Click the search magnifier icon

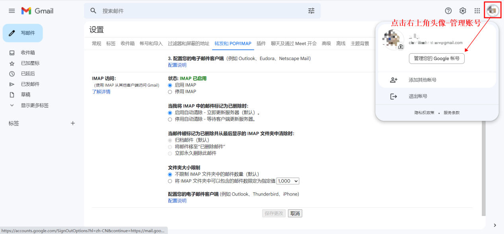tap(93, 11)
